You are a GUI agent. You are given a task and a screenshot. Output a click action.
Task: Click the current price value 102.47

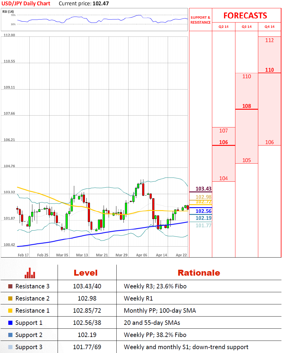coord(101,4)
